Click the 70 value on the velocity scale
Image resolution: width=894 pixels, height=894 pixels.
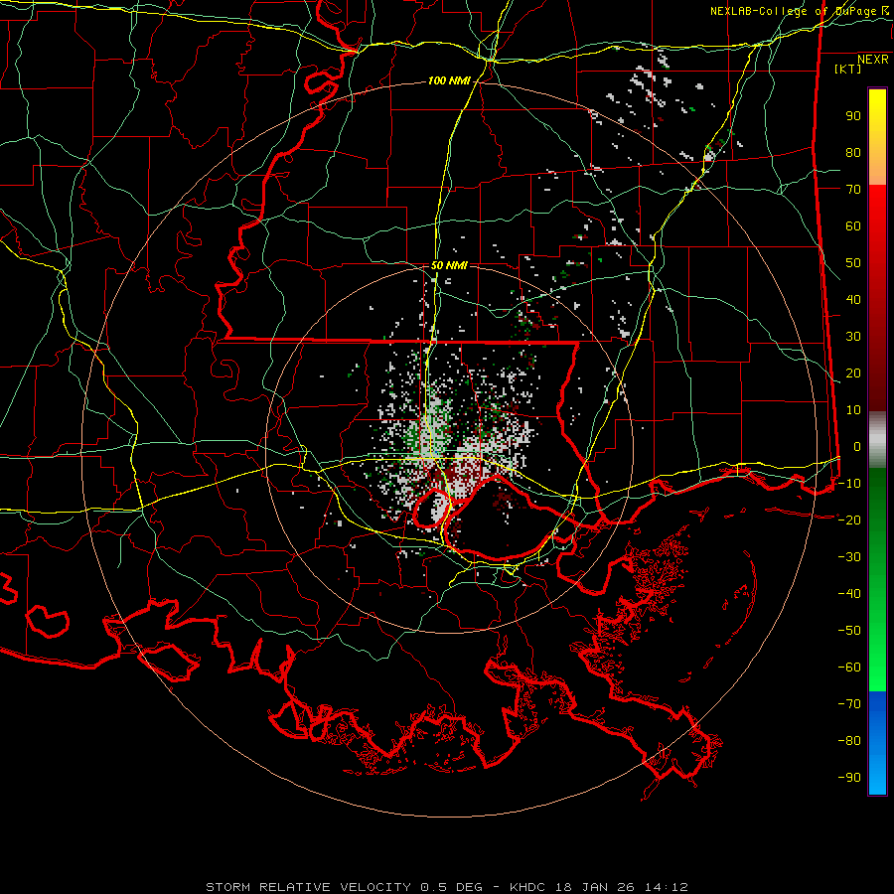pyautogui.click(x=853, y=190)
